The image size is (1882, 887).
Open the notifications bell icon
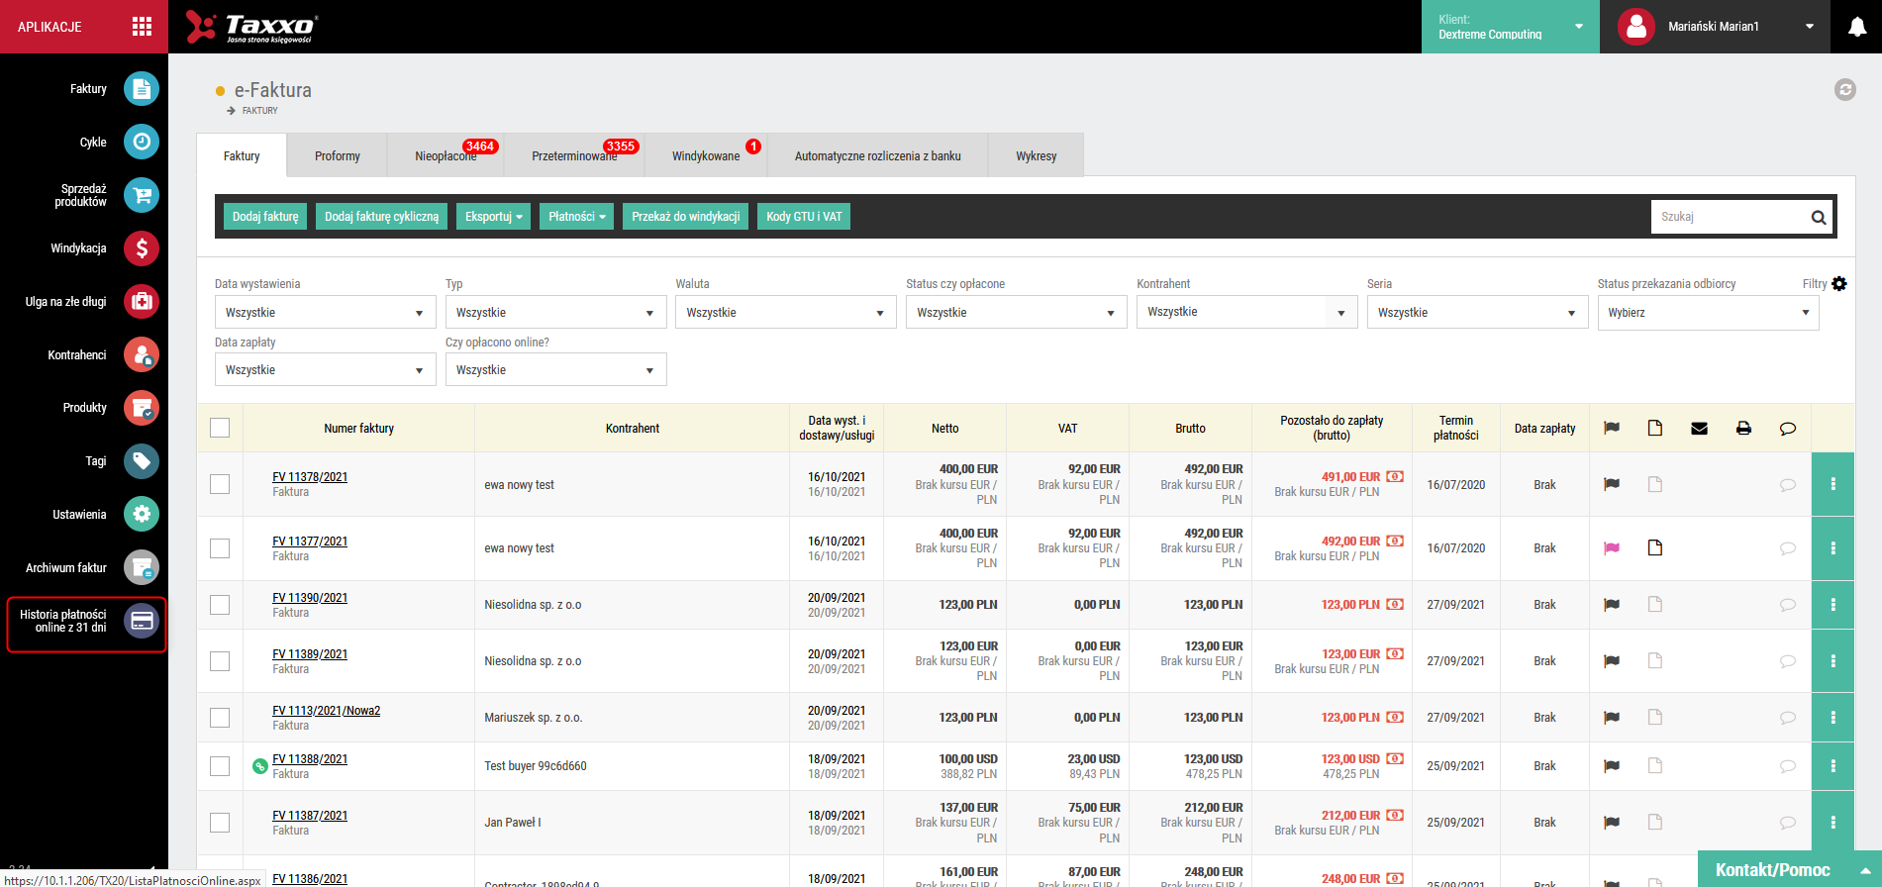pos(1857,27)
